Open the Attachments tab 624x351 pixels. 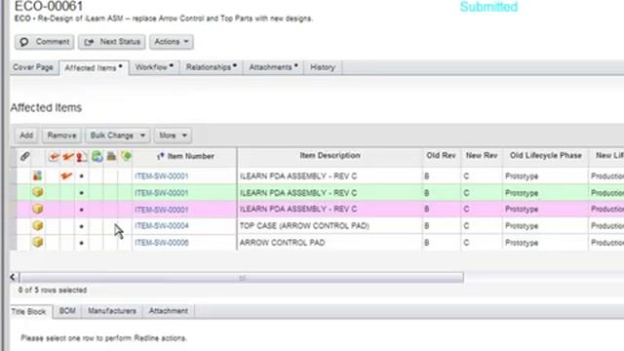pyautogui.click(x=273, y=67)
